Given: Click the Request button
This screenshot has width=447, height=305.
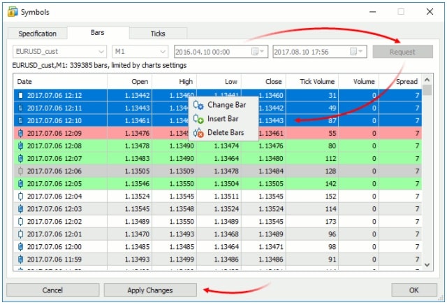Looking at the screenshot, I should coord(402,52).
